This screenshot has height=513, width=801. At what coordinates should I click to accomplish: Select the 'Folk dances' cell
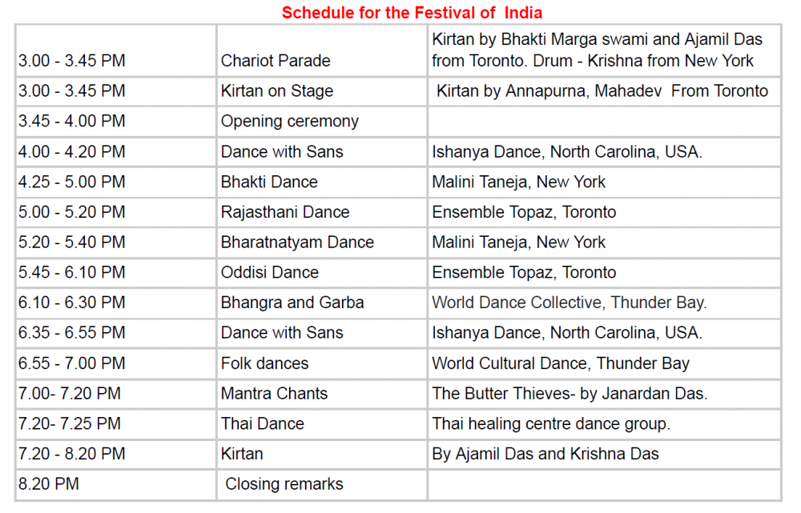click(322, 363)
